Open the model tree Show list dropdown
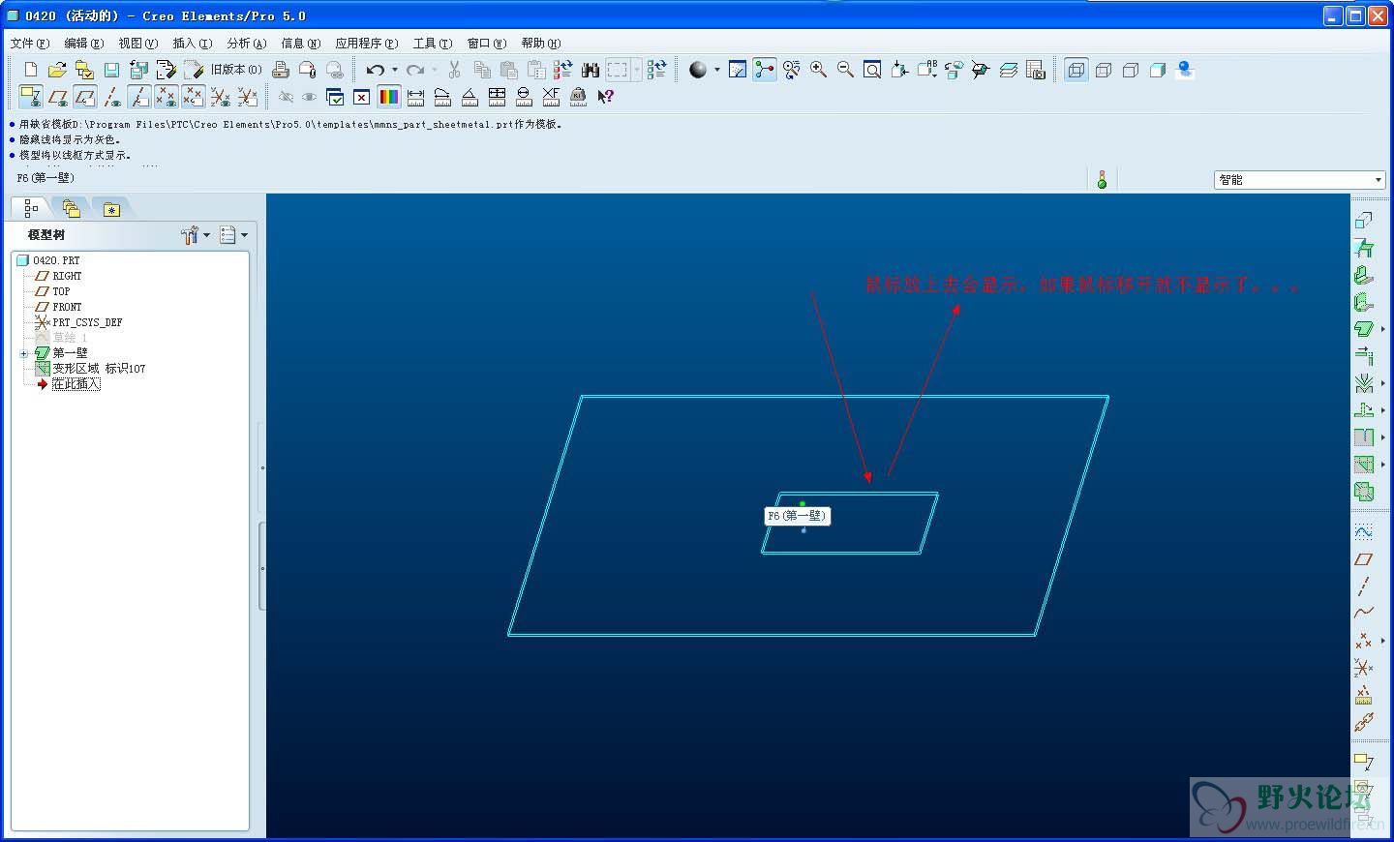This screenshot has height=842, width=1394. (x=233, y=235)
